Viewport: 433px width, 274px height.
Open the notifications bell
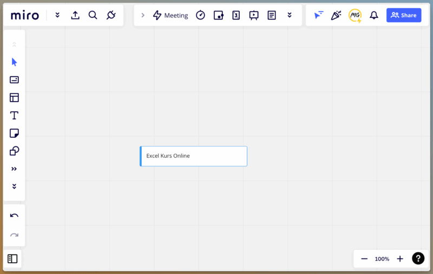[x=373, y=15]
